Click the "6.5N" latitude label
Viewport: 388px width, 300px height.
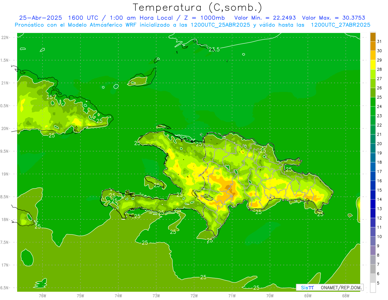5,288
